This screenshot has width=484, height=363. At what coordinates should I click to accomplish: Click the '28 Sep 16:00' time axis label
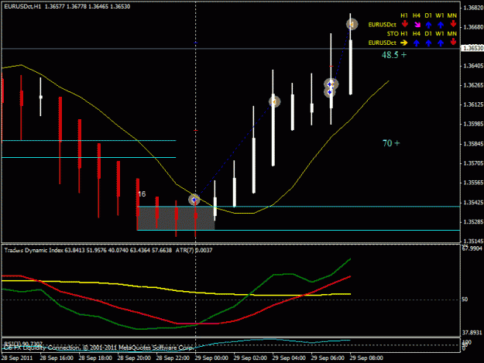click(57, 358)
